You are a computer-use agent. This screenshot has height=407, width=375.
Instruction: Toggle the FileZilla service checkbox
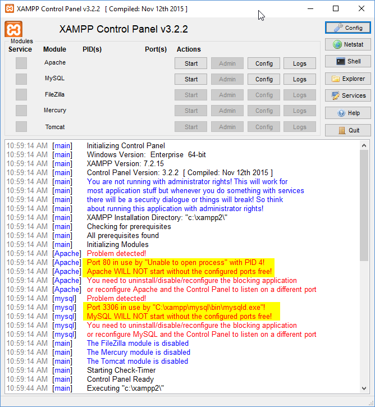(21, 94)
